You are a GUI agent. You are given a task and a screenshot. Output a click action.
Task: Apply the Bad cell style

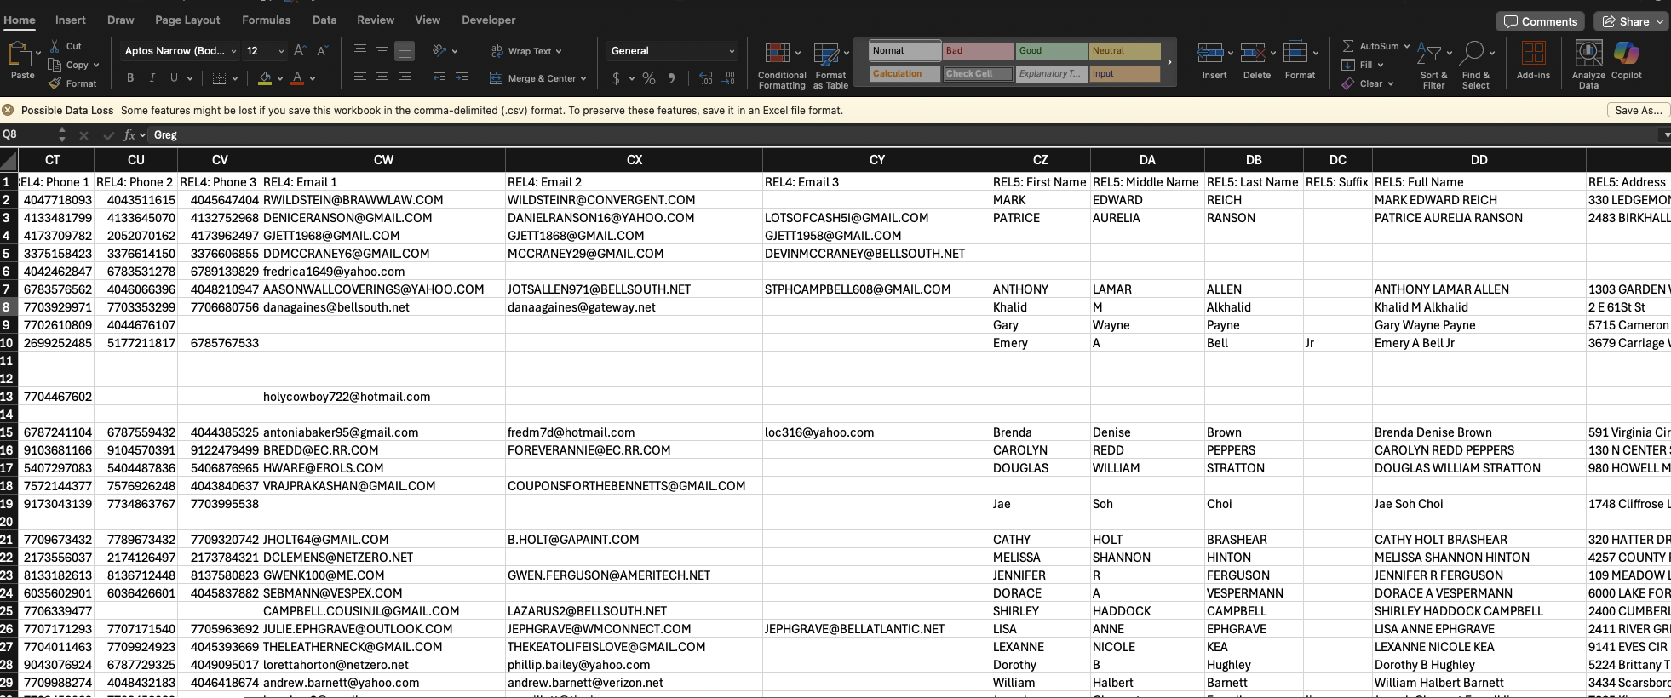coord(979,51)
